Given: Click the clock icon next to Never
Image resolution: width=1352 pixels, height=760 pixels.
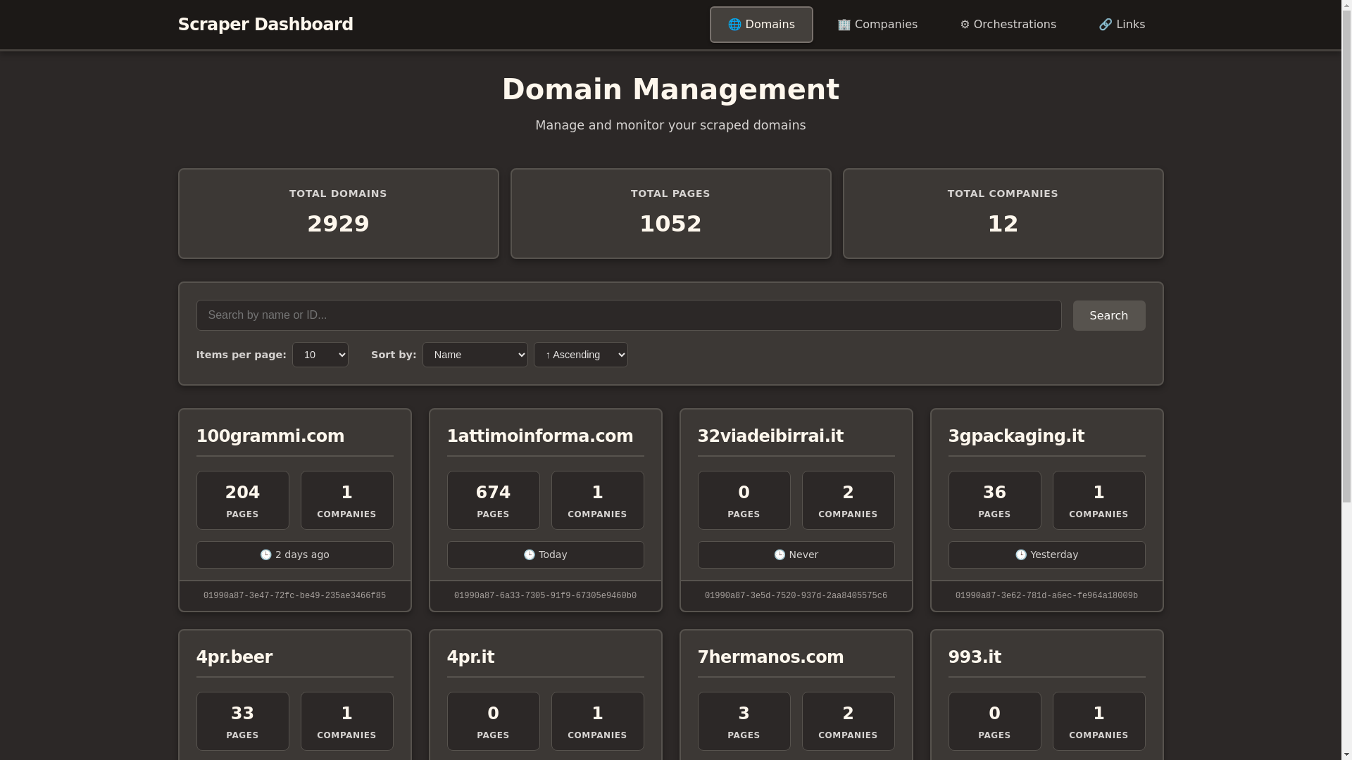Looking at the screenshot, I should (780, 555).
